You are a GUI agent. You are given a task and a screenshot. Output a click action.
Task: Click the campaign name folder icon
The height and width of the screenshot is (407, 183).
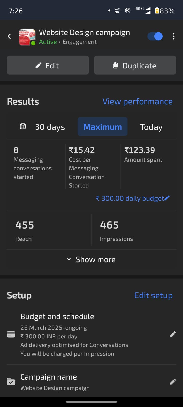[11, 382]
